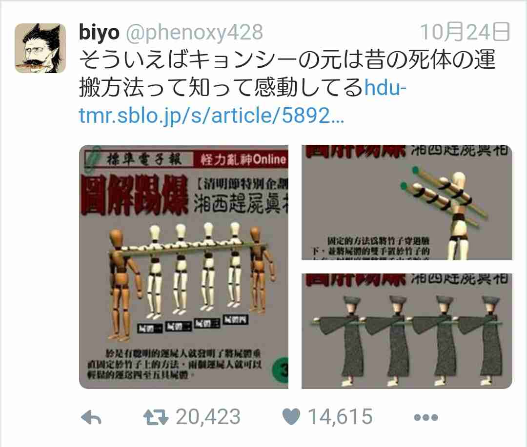527x447 pixels.
Task: Open biyo's profile avatar picture
Action: (40, 48)
